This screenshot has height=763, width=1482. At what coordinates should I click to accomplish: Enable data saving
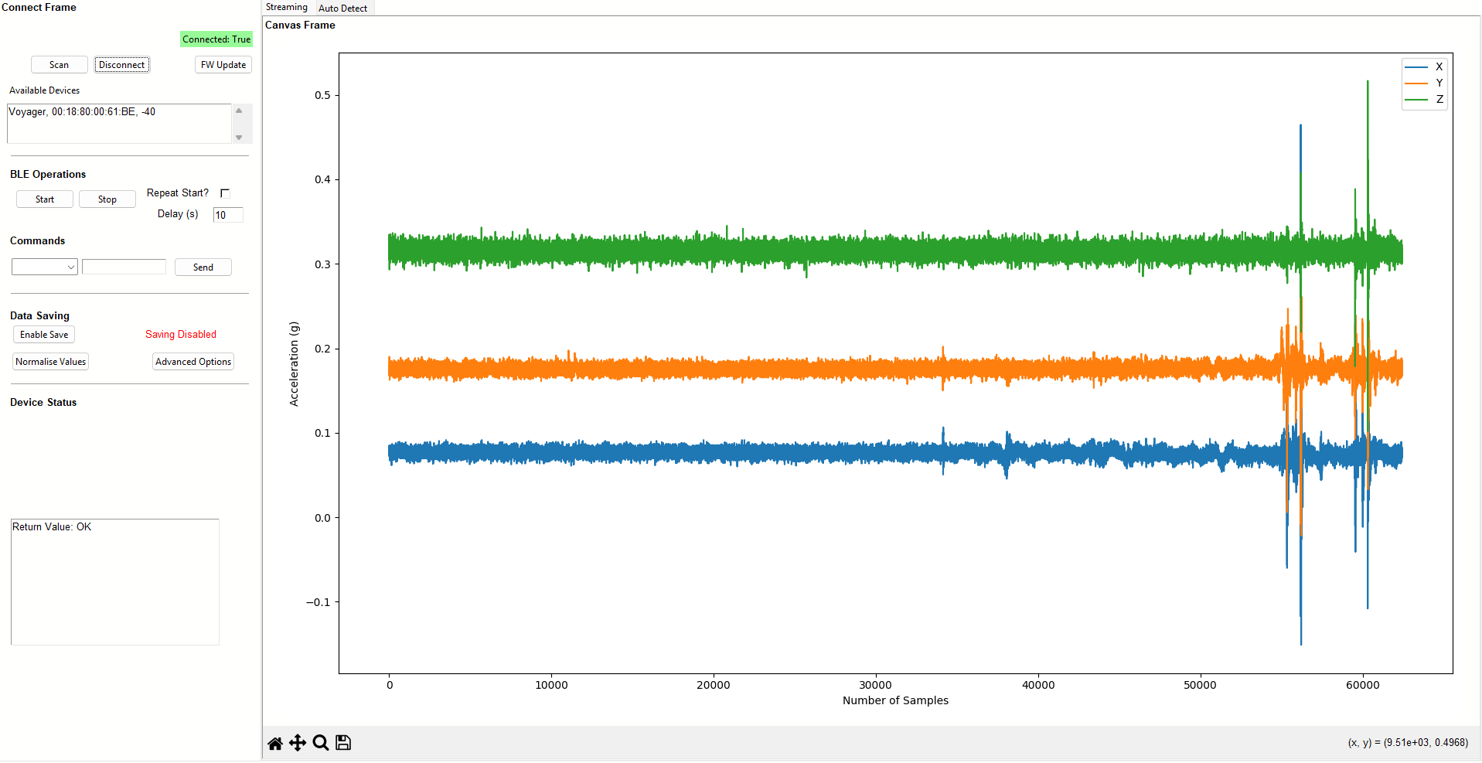44,335
